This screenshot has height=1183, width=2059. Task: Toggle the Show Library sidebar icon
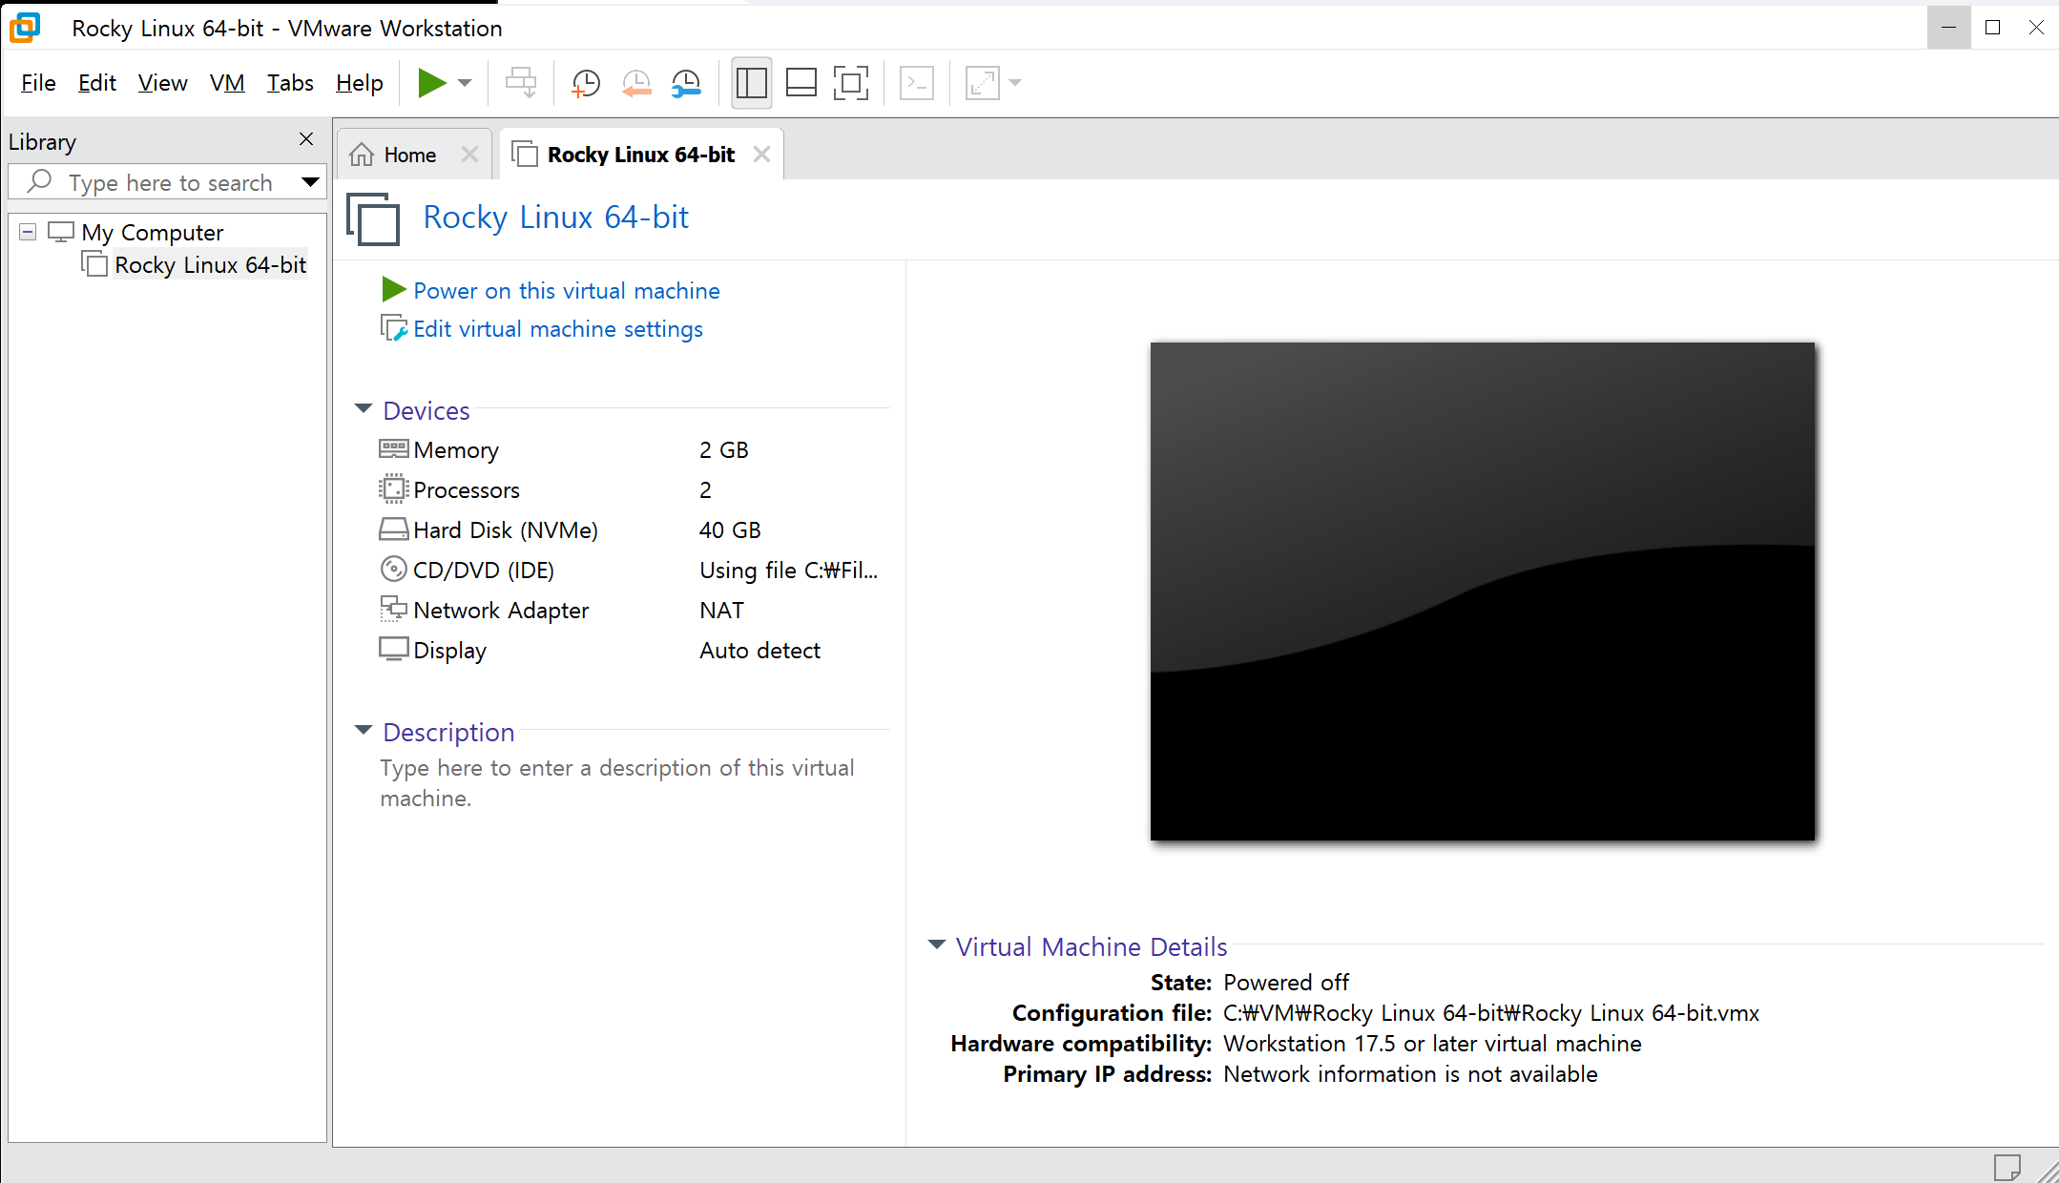point(751,83)
